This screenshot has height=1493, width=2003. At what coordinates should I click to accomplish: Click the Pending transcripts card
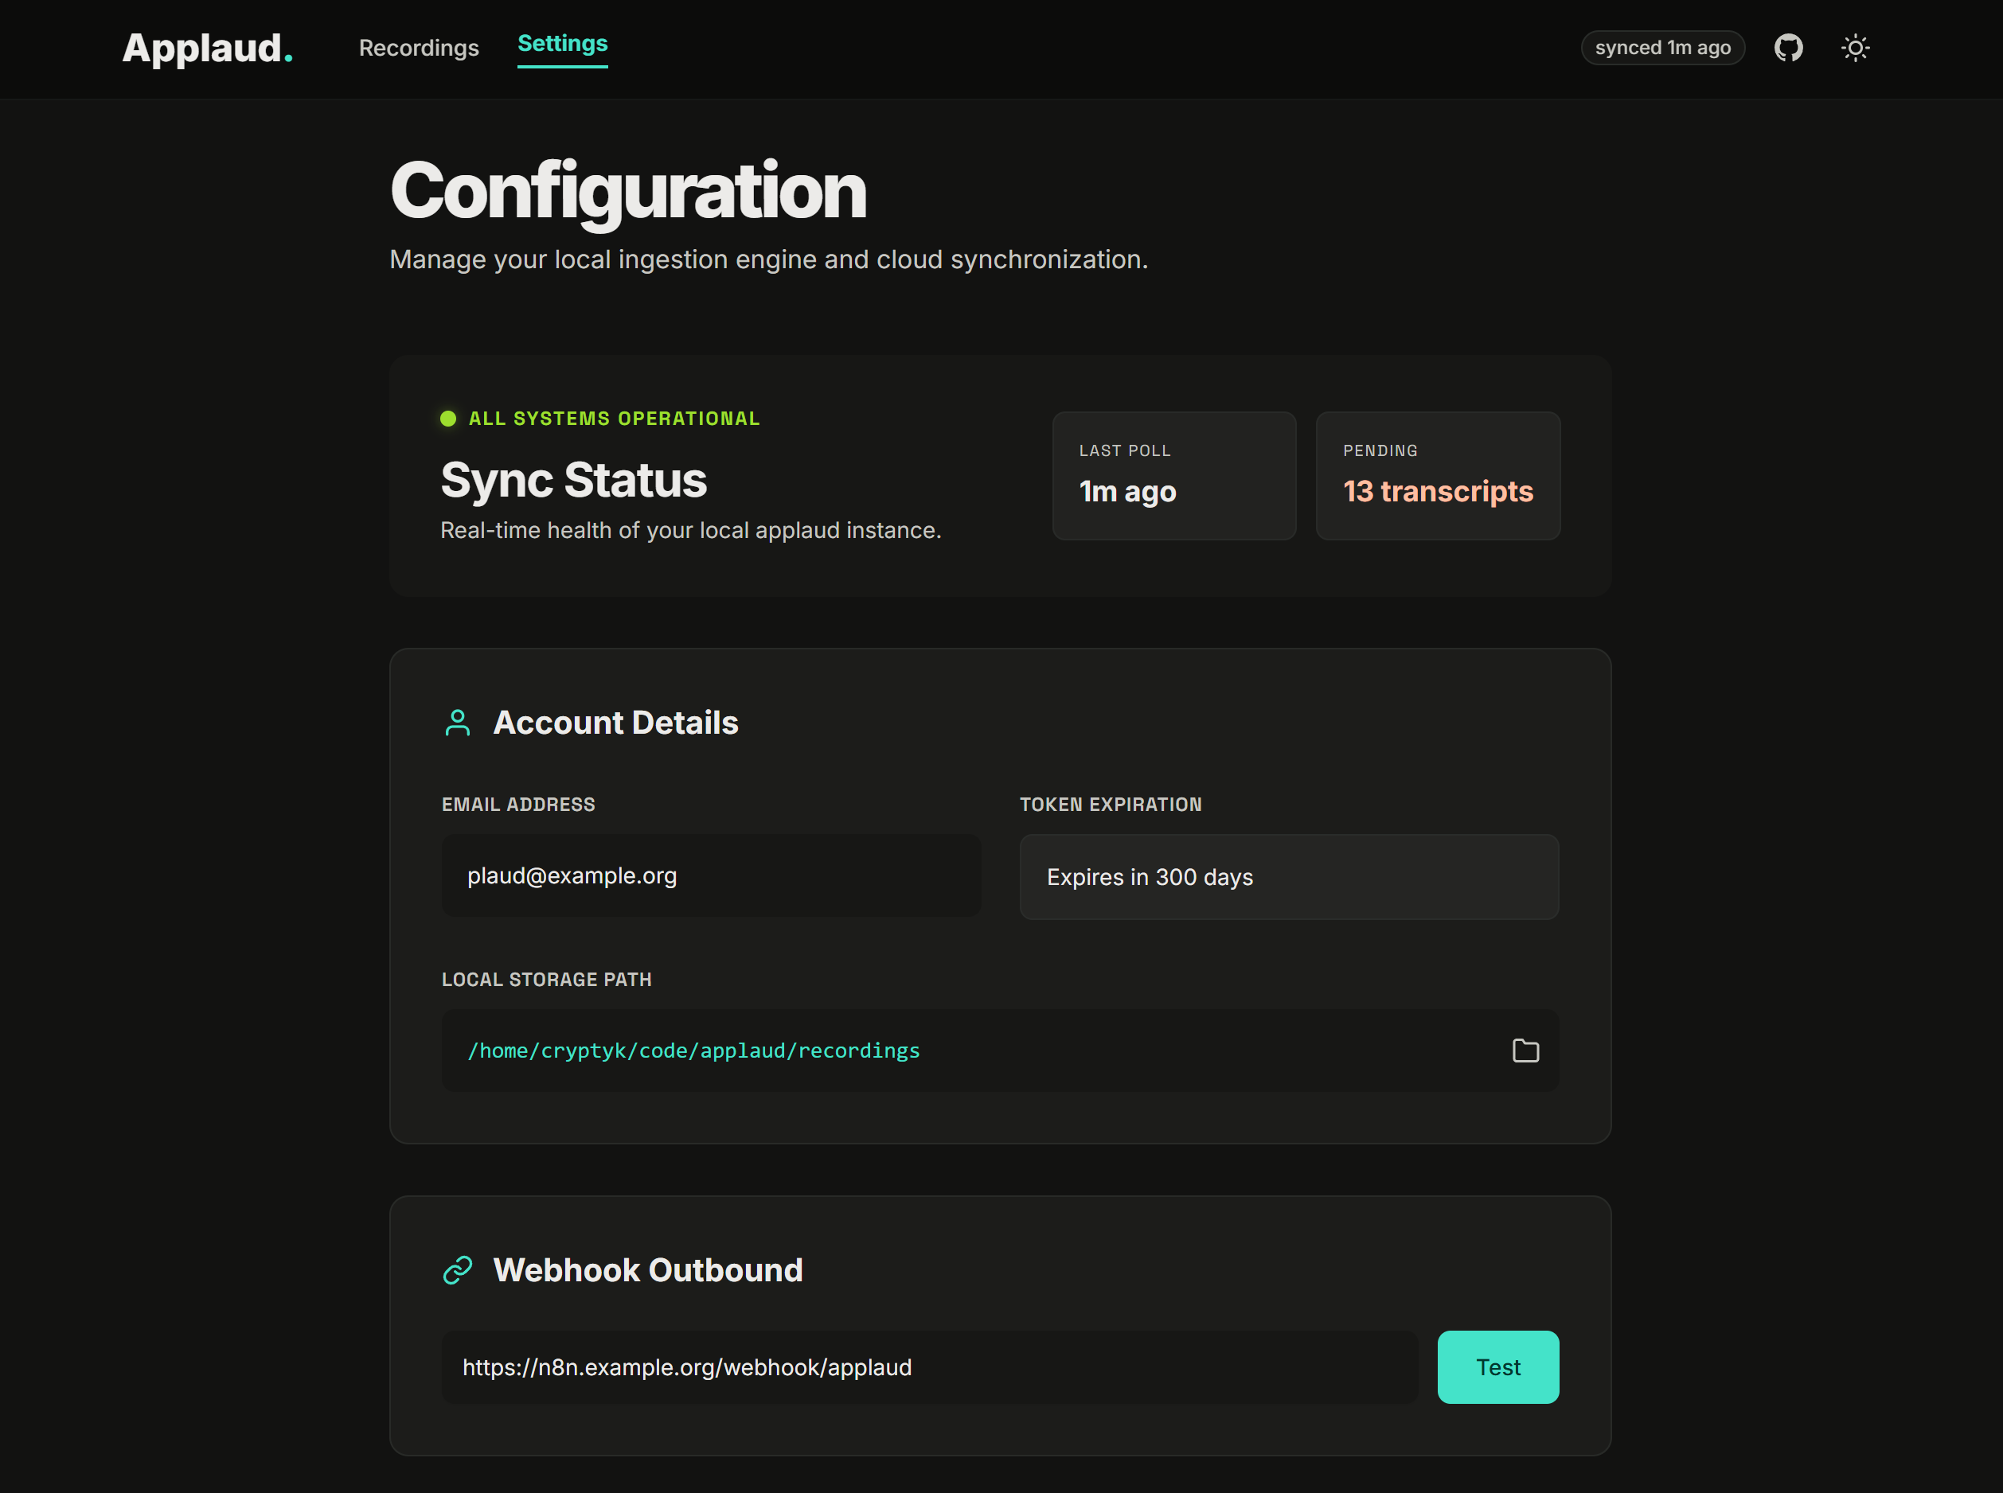click(x=1438, y=476)
